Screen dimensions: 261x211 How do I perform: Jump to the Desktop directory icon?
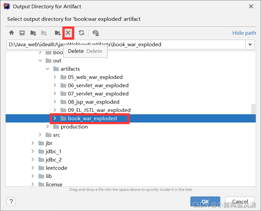click(x=22, y=33)
